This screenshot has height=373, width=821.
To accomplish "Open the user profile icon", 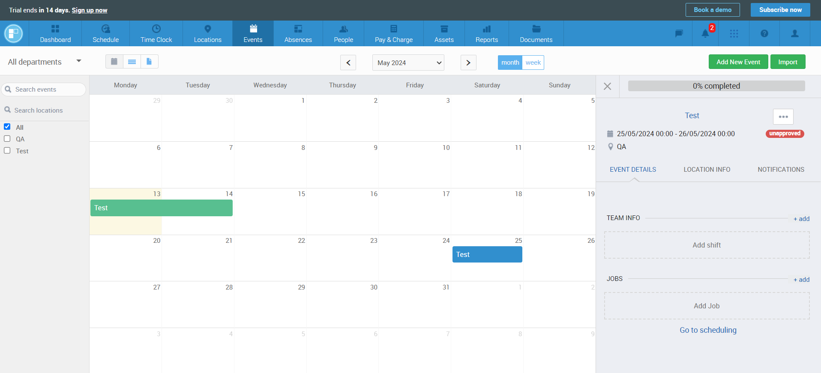I will 794,33.
